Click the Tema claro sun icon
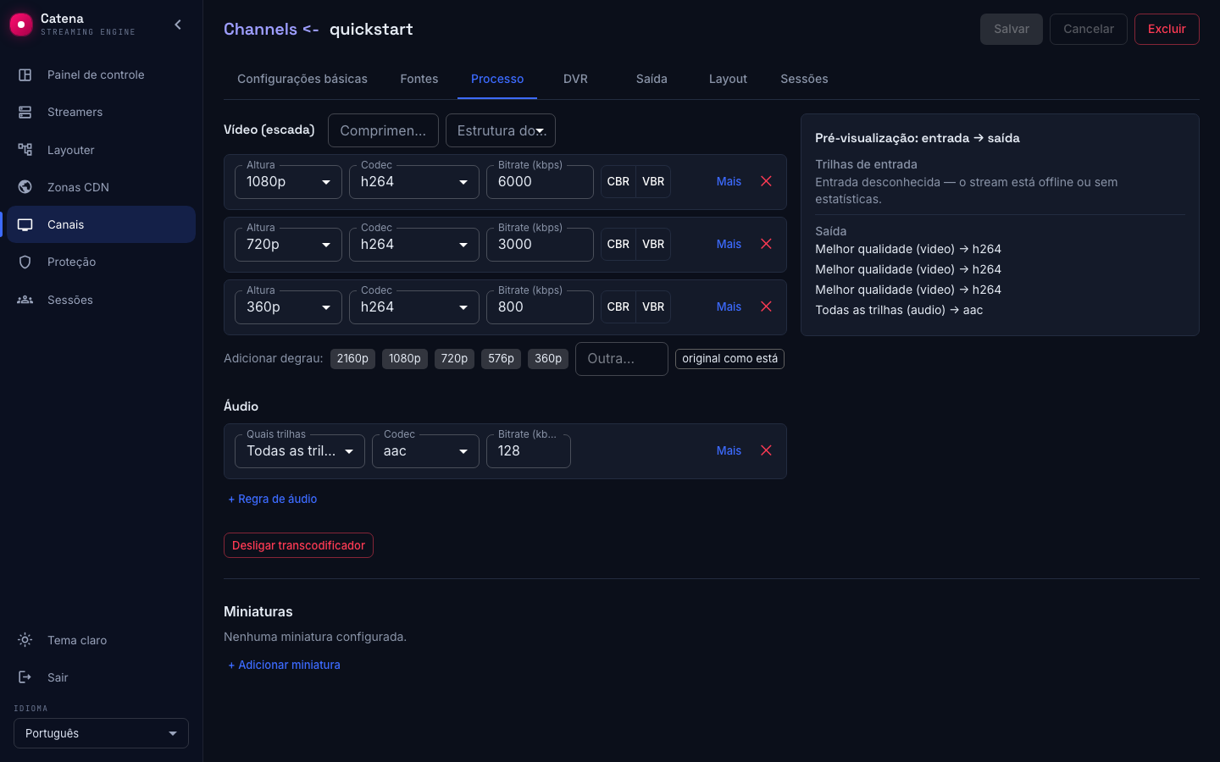Screen dimensions: 1220x762 (25, 640)
